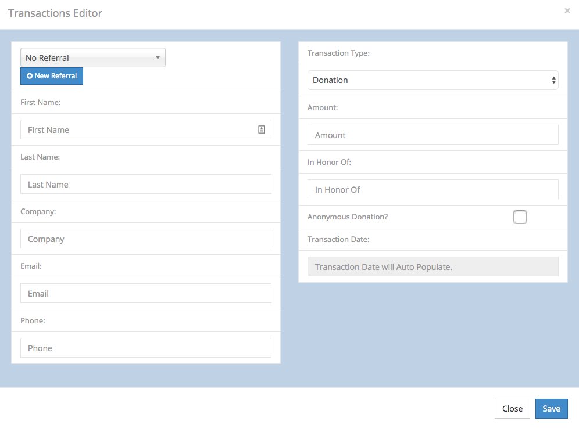Click the Close button at the bottom
This screenshot has height=429, width=579.
[x=512, y=409]
